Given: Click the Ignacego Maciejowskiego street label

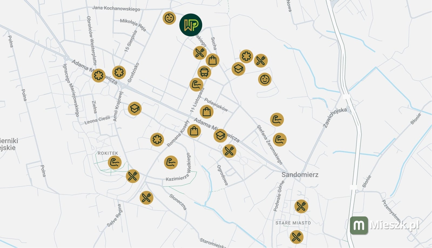Looking at the screenshot, I should click(x=71, y=90).
